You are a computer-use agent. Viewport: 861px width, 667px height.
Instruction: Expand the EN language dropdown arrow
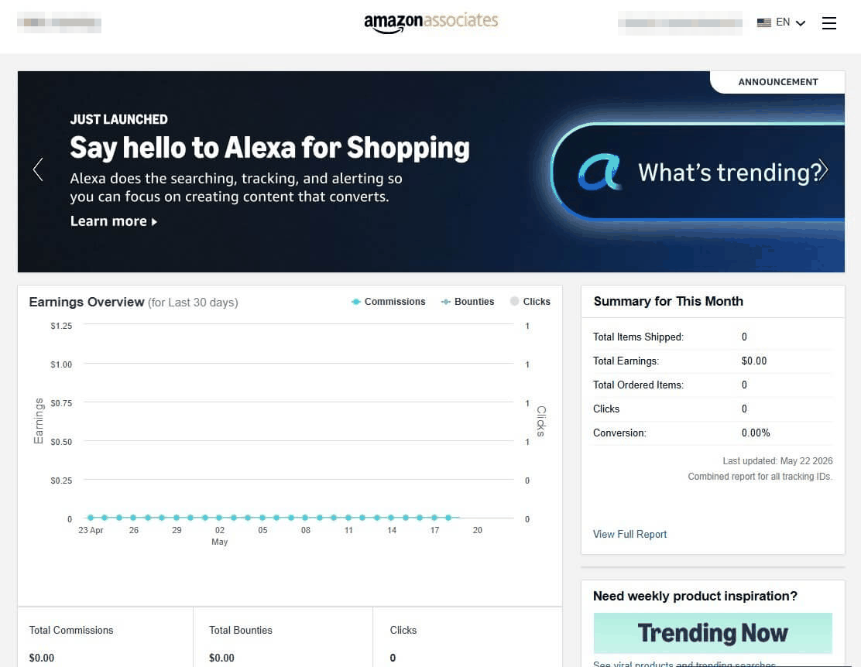(801, 23)
